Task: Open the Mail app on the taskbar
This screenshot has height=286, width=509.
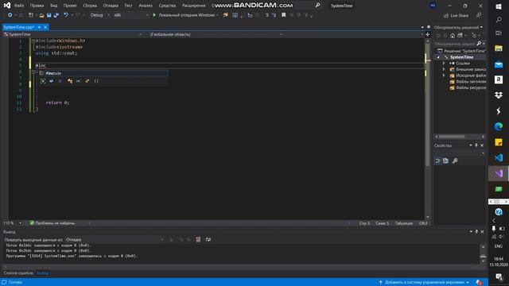Action: 499,64
